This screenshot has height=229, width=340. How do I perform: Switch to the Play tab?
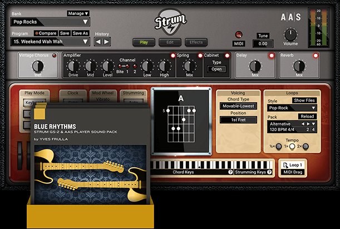(144, 42)
